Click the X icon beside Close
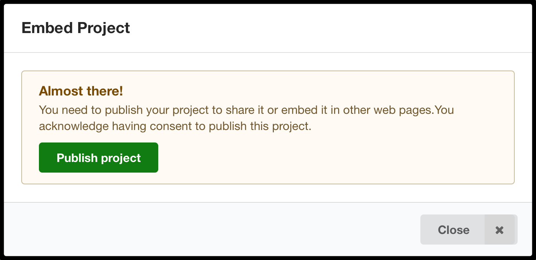Screen dimensions: 536x260 click(x=499, y=230)
